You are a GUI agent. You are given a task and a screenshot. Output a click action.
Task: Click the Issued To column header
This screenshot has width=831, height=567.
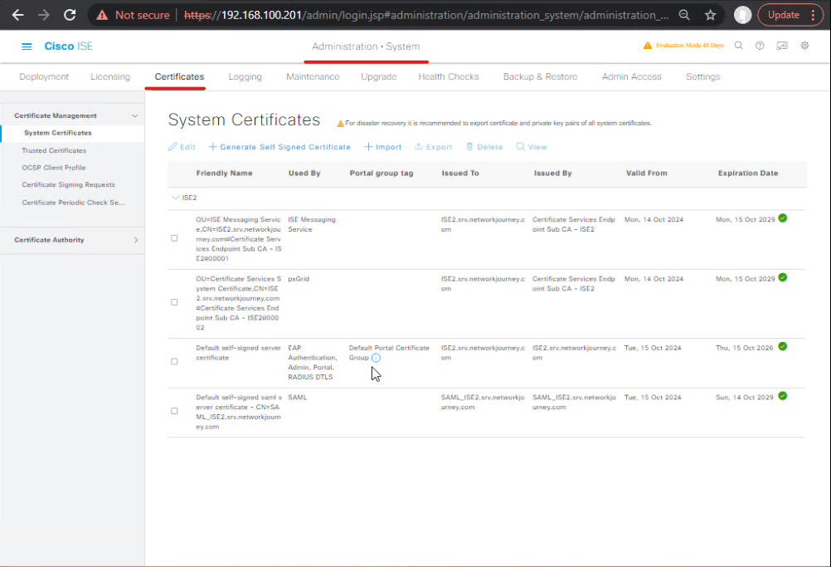click(460, 174)
